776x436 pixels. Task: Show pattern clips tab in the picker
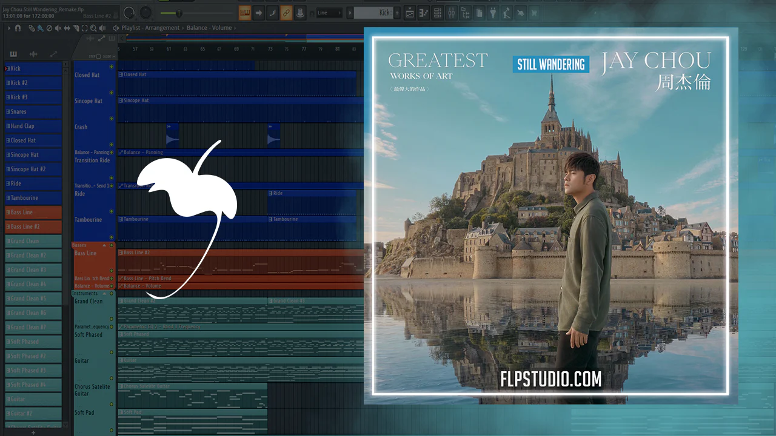[x=13, y=54]
